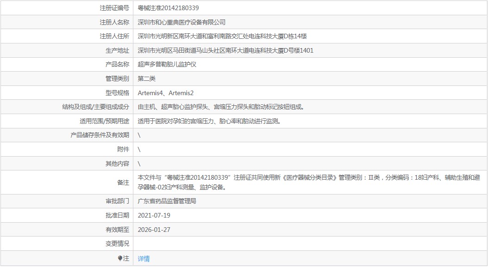Viewport: 489px width, 267px height.
Task: Click the 适用范围/预期用途 label
Action: point(105,121)
